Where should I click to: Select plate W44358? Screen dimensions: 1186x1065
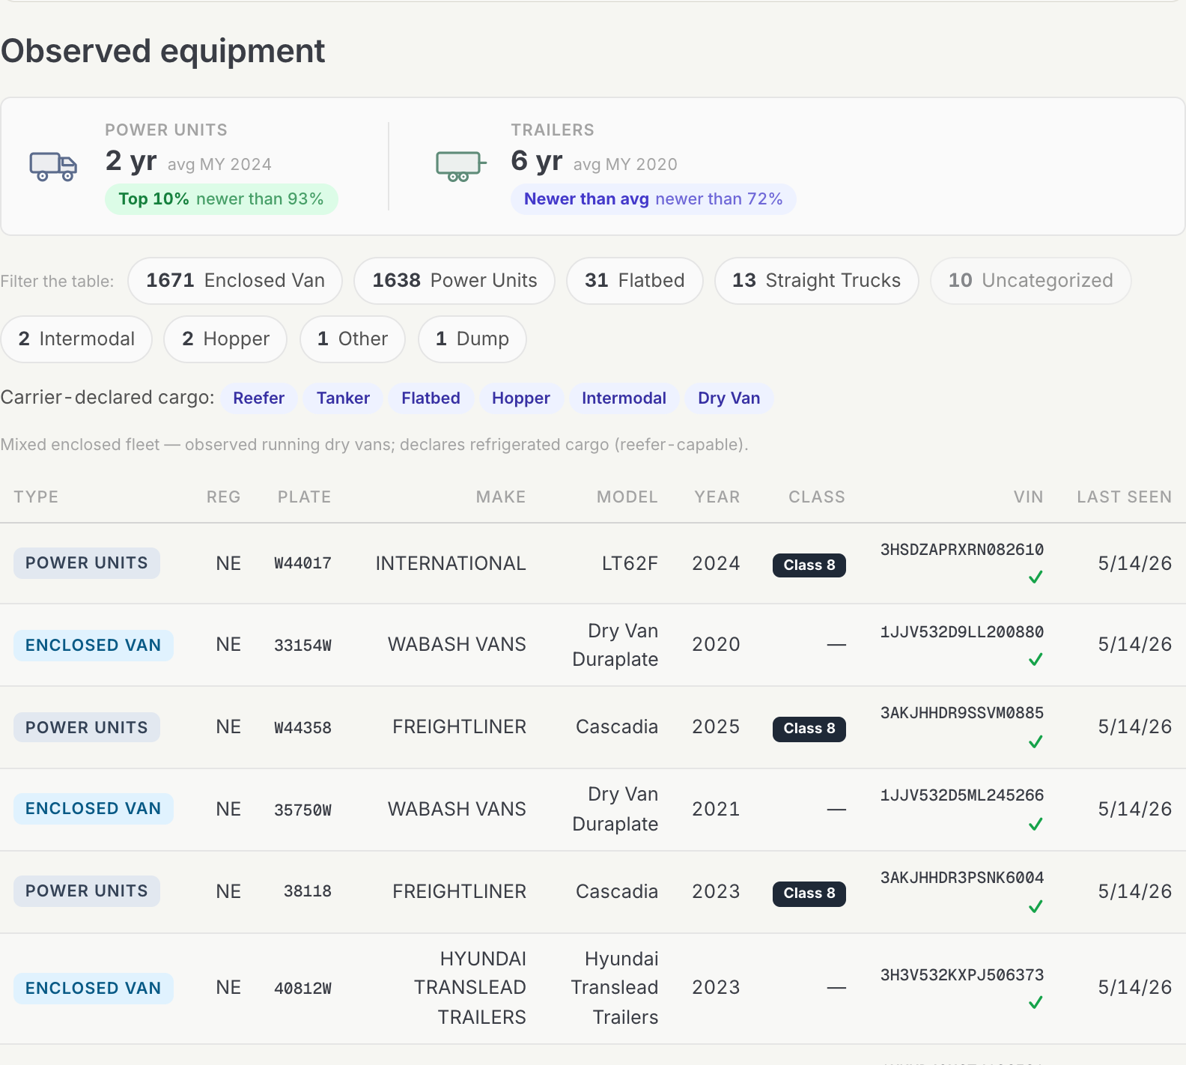pos(302,728)
